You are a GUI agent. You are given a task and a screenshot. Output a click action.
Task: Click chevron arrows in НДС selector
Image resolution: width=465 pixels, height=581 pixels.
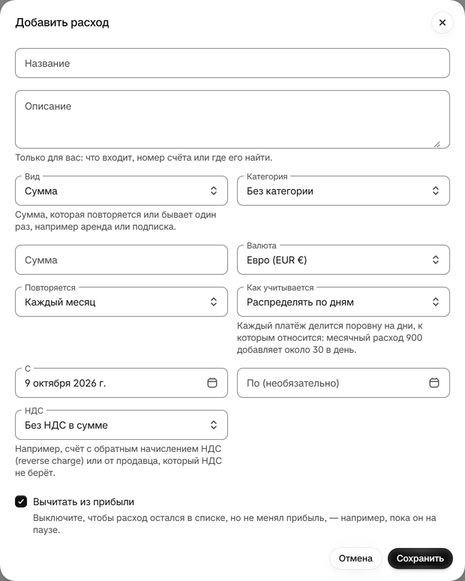(214, 425)
